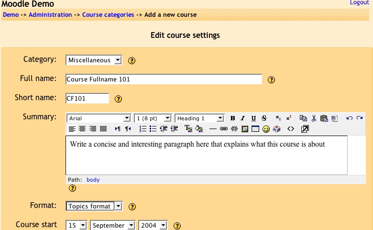
Task: Toggle bold formatting in summary editor
Action: [233, 118]
